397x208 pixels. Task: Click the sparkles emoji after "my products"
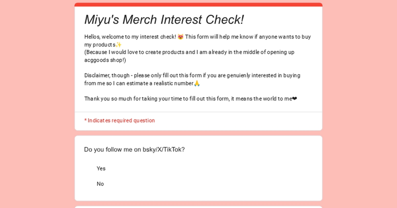click(x=119, y=45)
